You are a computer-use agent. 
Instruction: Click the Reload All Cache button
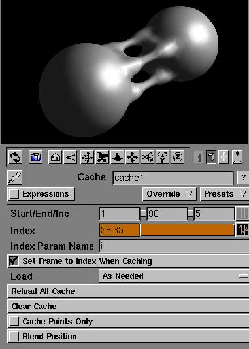(128, 291)
